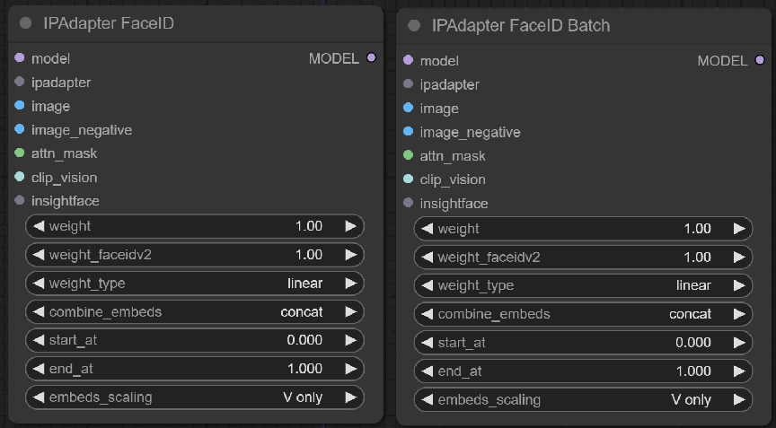
Task: Increase weight value on IPAdapter FaceID node
Action: tap(350, 226)
